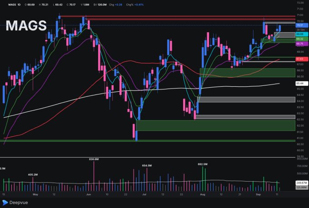Viewport: 309px width, 208px height.
Task: Click the green 69.32 moving average tag
Action: point(302,39)
